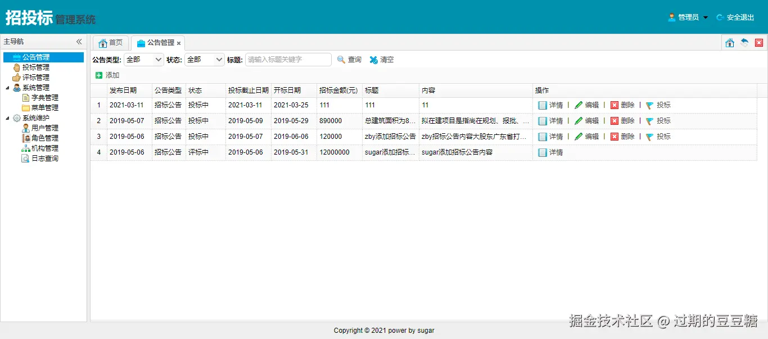Click 安全退出 to log out

click(x=740, y=17)
